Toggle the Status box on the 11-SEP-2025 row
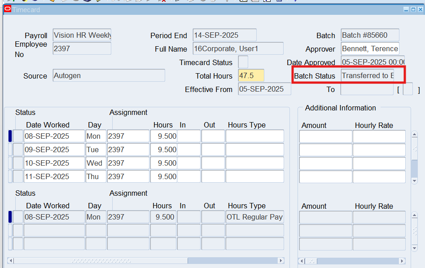Screen dimensions: 425x268 (18, 176)
